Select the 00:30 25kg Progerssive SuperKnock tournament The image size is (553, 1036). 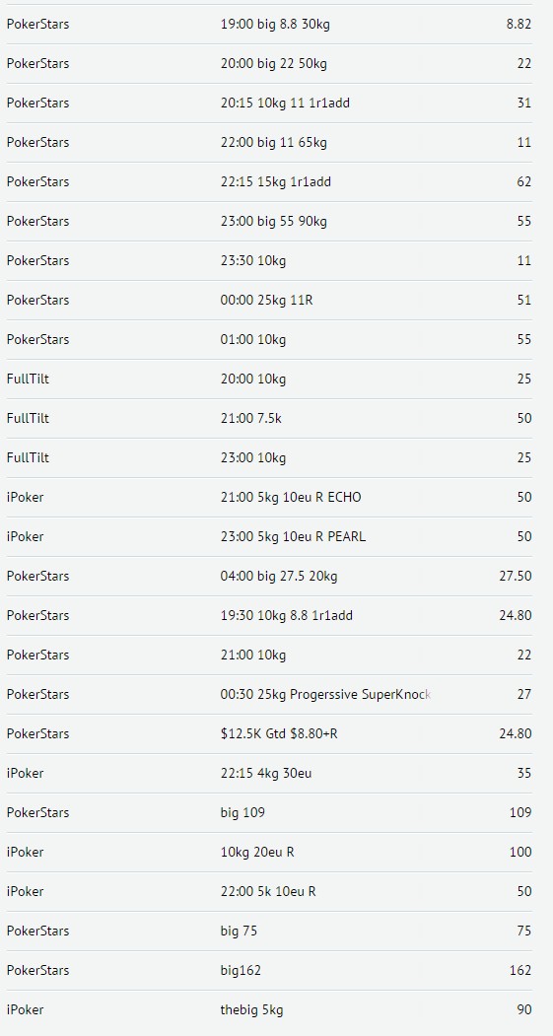click(x=269, y=694)
